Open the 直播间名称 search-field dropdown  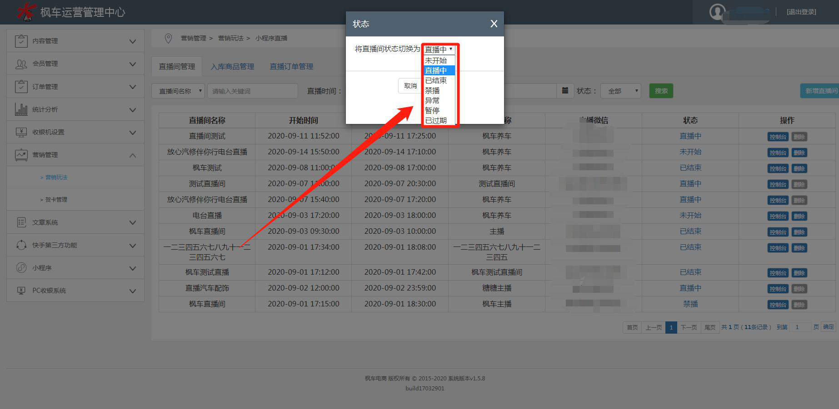(x=178, y=91)
